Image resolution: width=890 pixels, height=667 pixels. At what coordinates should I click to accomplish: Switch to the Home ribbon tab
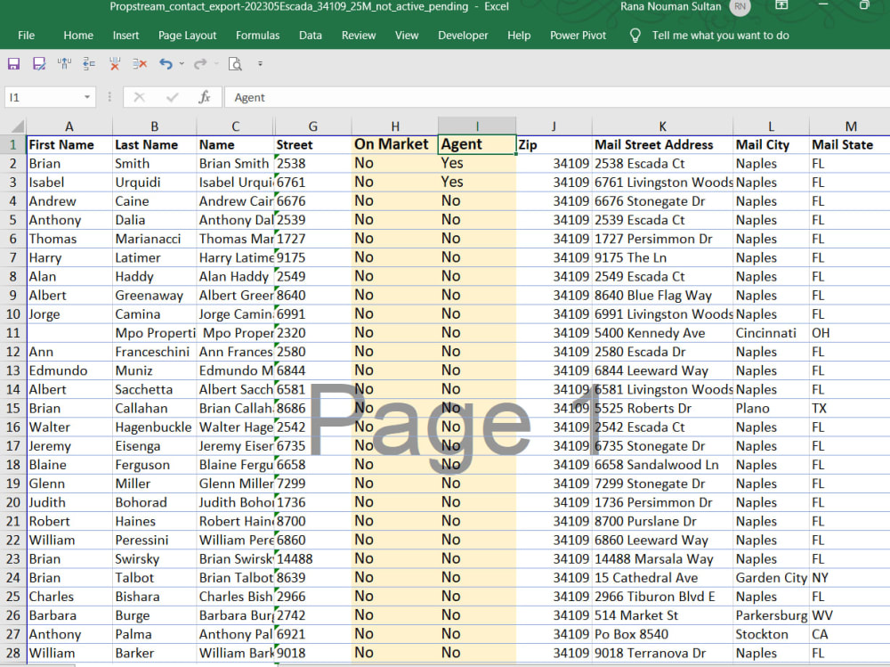(x=78, y=36)
